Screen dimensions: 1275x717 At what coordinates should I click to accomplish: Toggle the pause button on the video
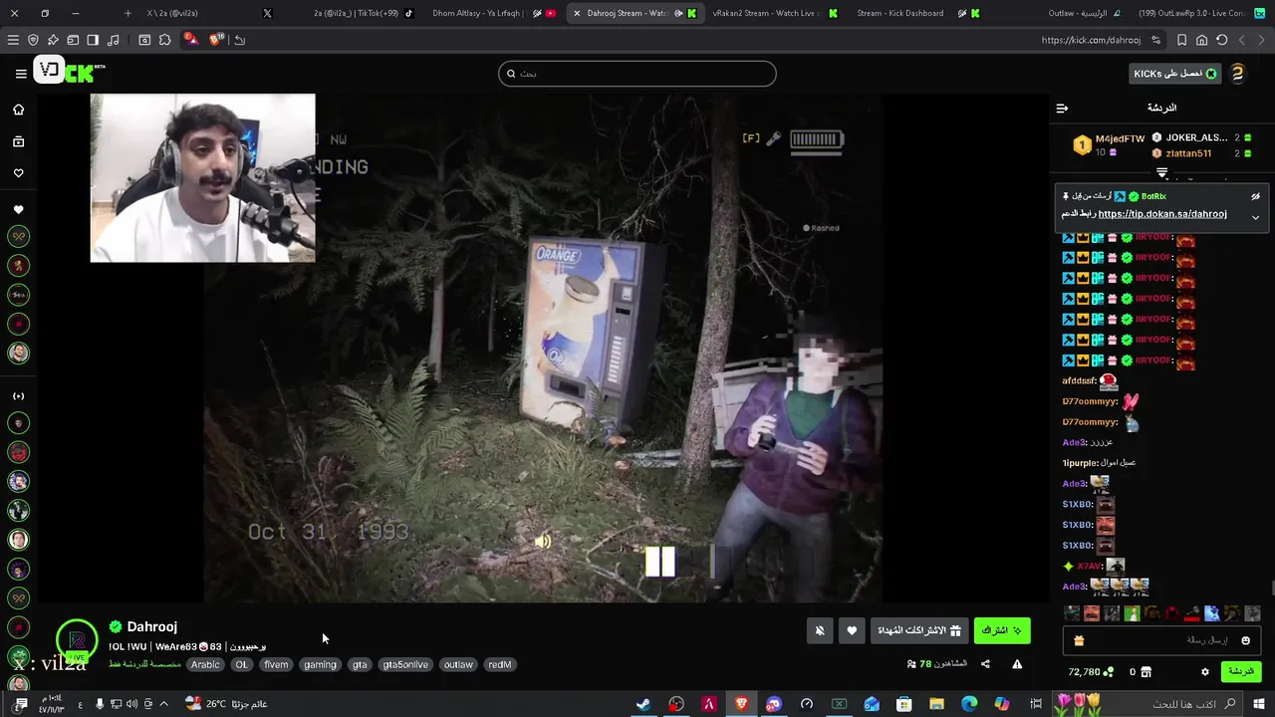tap(659, 562)
